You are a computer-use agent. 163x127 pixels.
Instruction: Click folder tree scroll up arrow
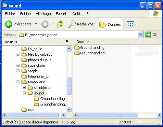pos(69,49)
